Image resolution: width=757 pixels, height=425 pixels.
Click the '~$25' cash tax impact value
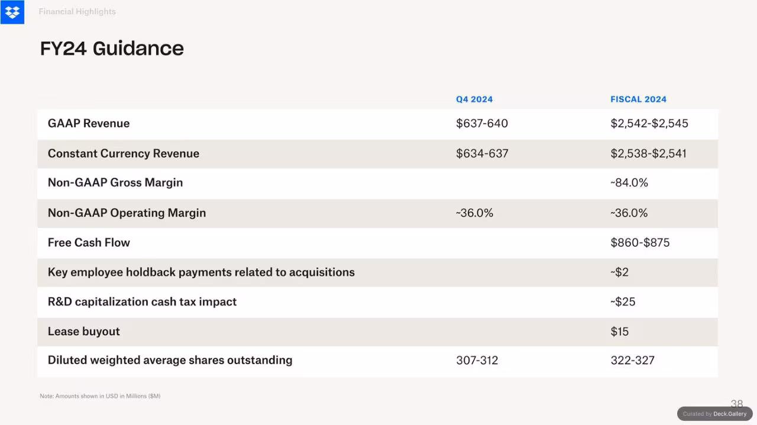[623, 302]
